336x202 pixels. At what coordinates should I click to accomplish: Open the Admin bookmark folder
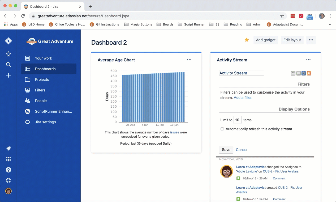[x=255, y=24]
